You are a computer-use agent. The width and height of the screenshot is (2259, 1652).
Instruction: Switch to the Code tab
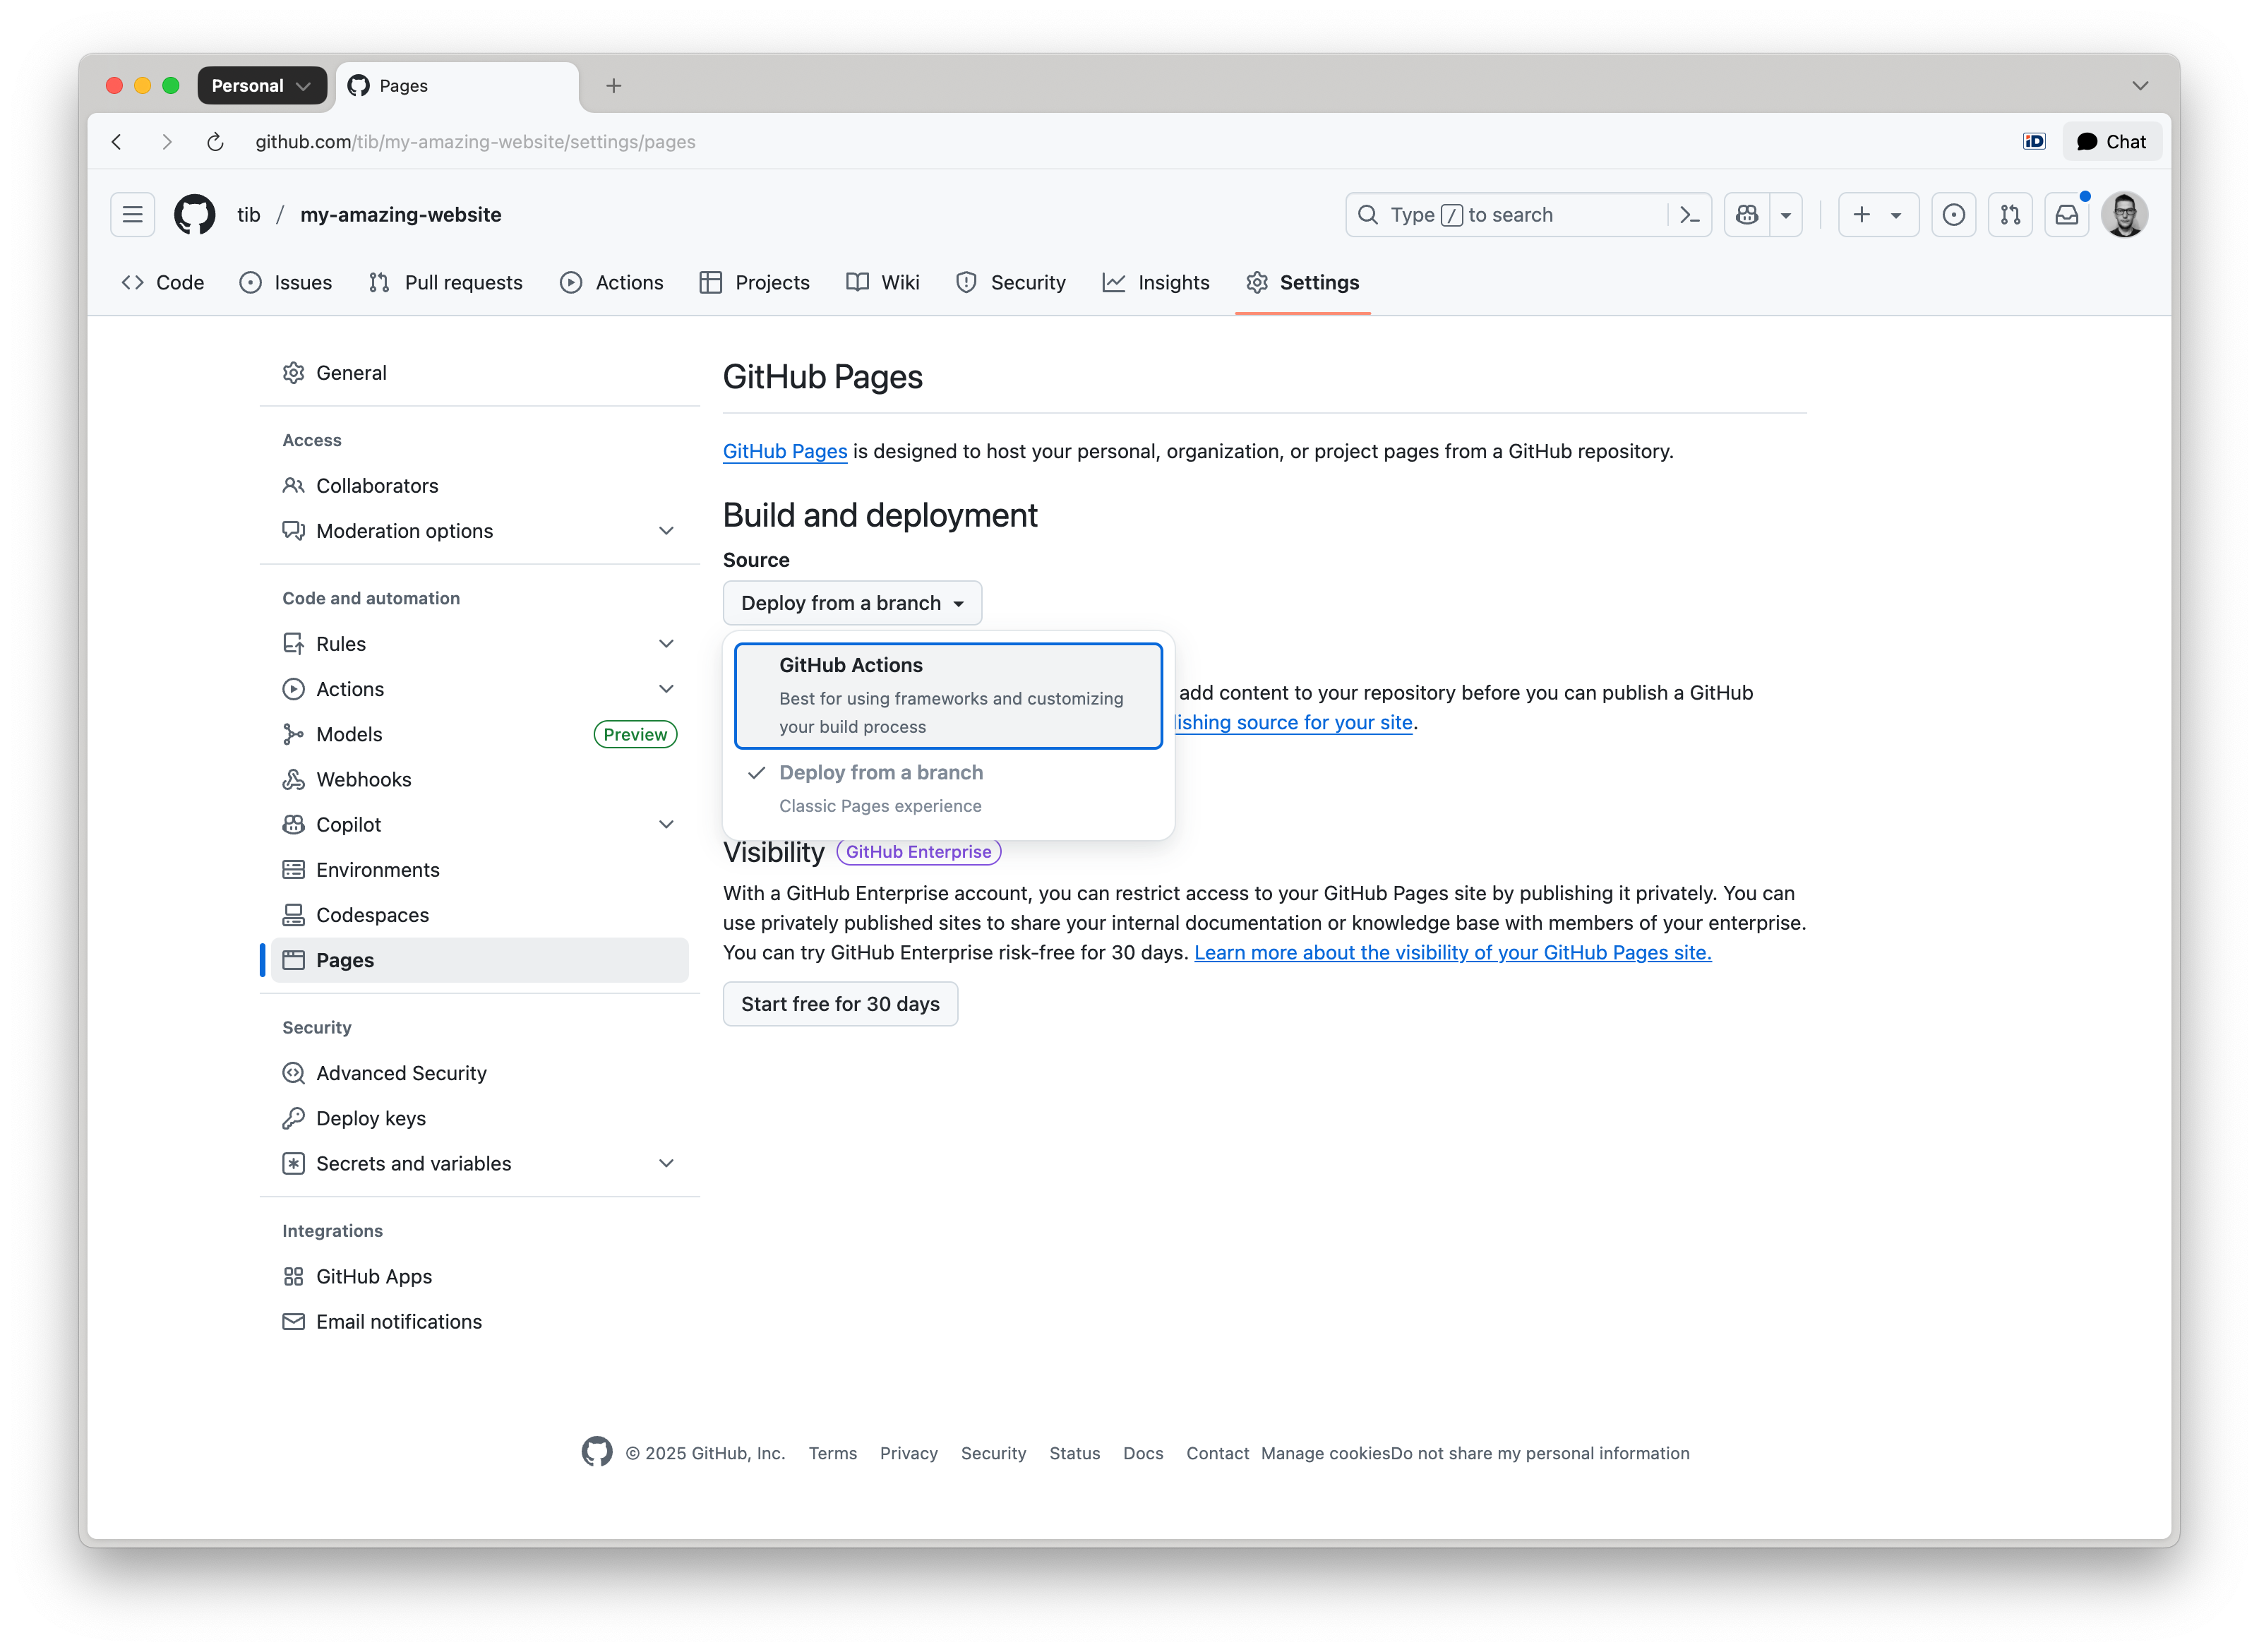pos(163,283)
